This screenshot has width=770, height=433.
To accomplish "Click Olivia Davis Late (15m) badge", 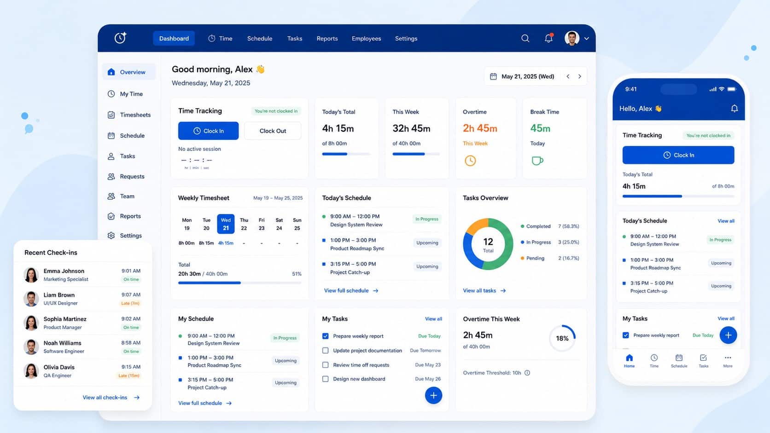I will 129,375.
